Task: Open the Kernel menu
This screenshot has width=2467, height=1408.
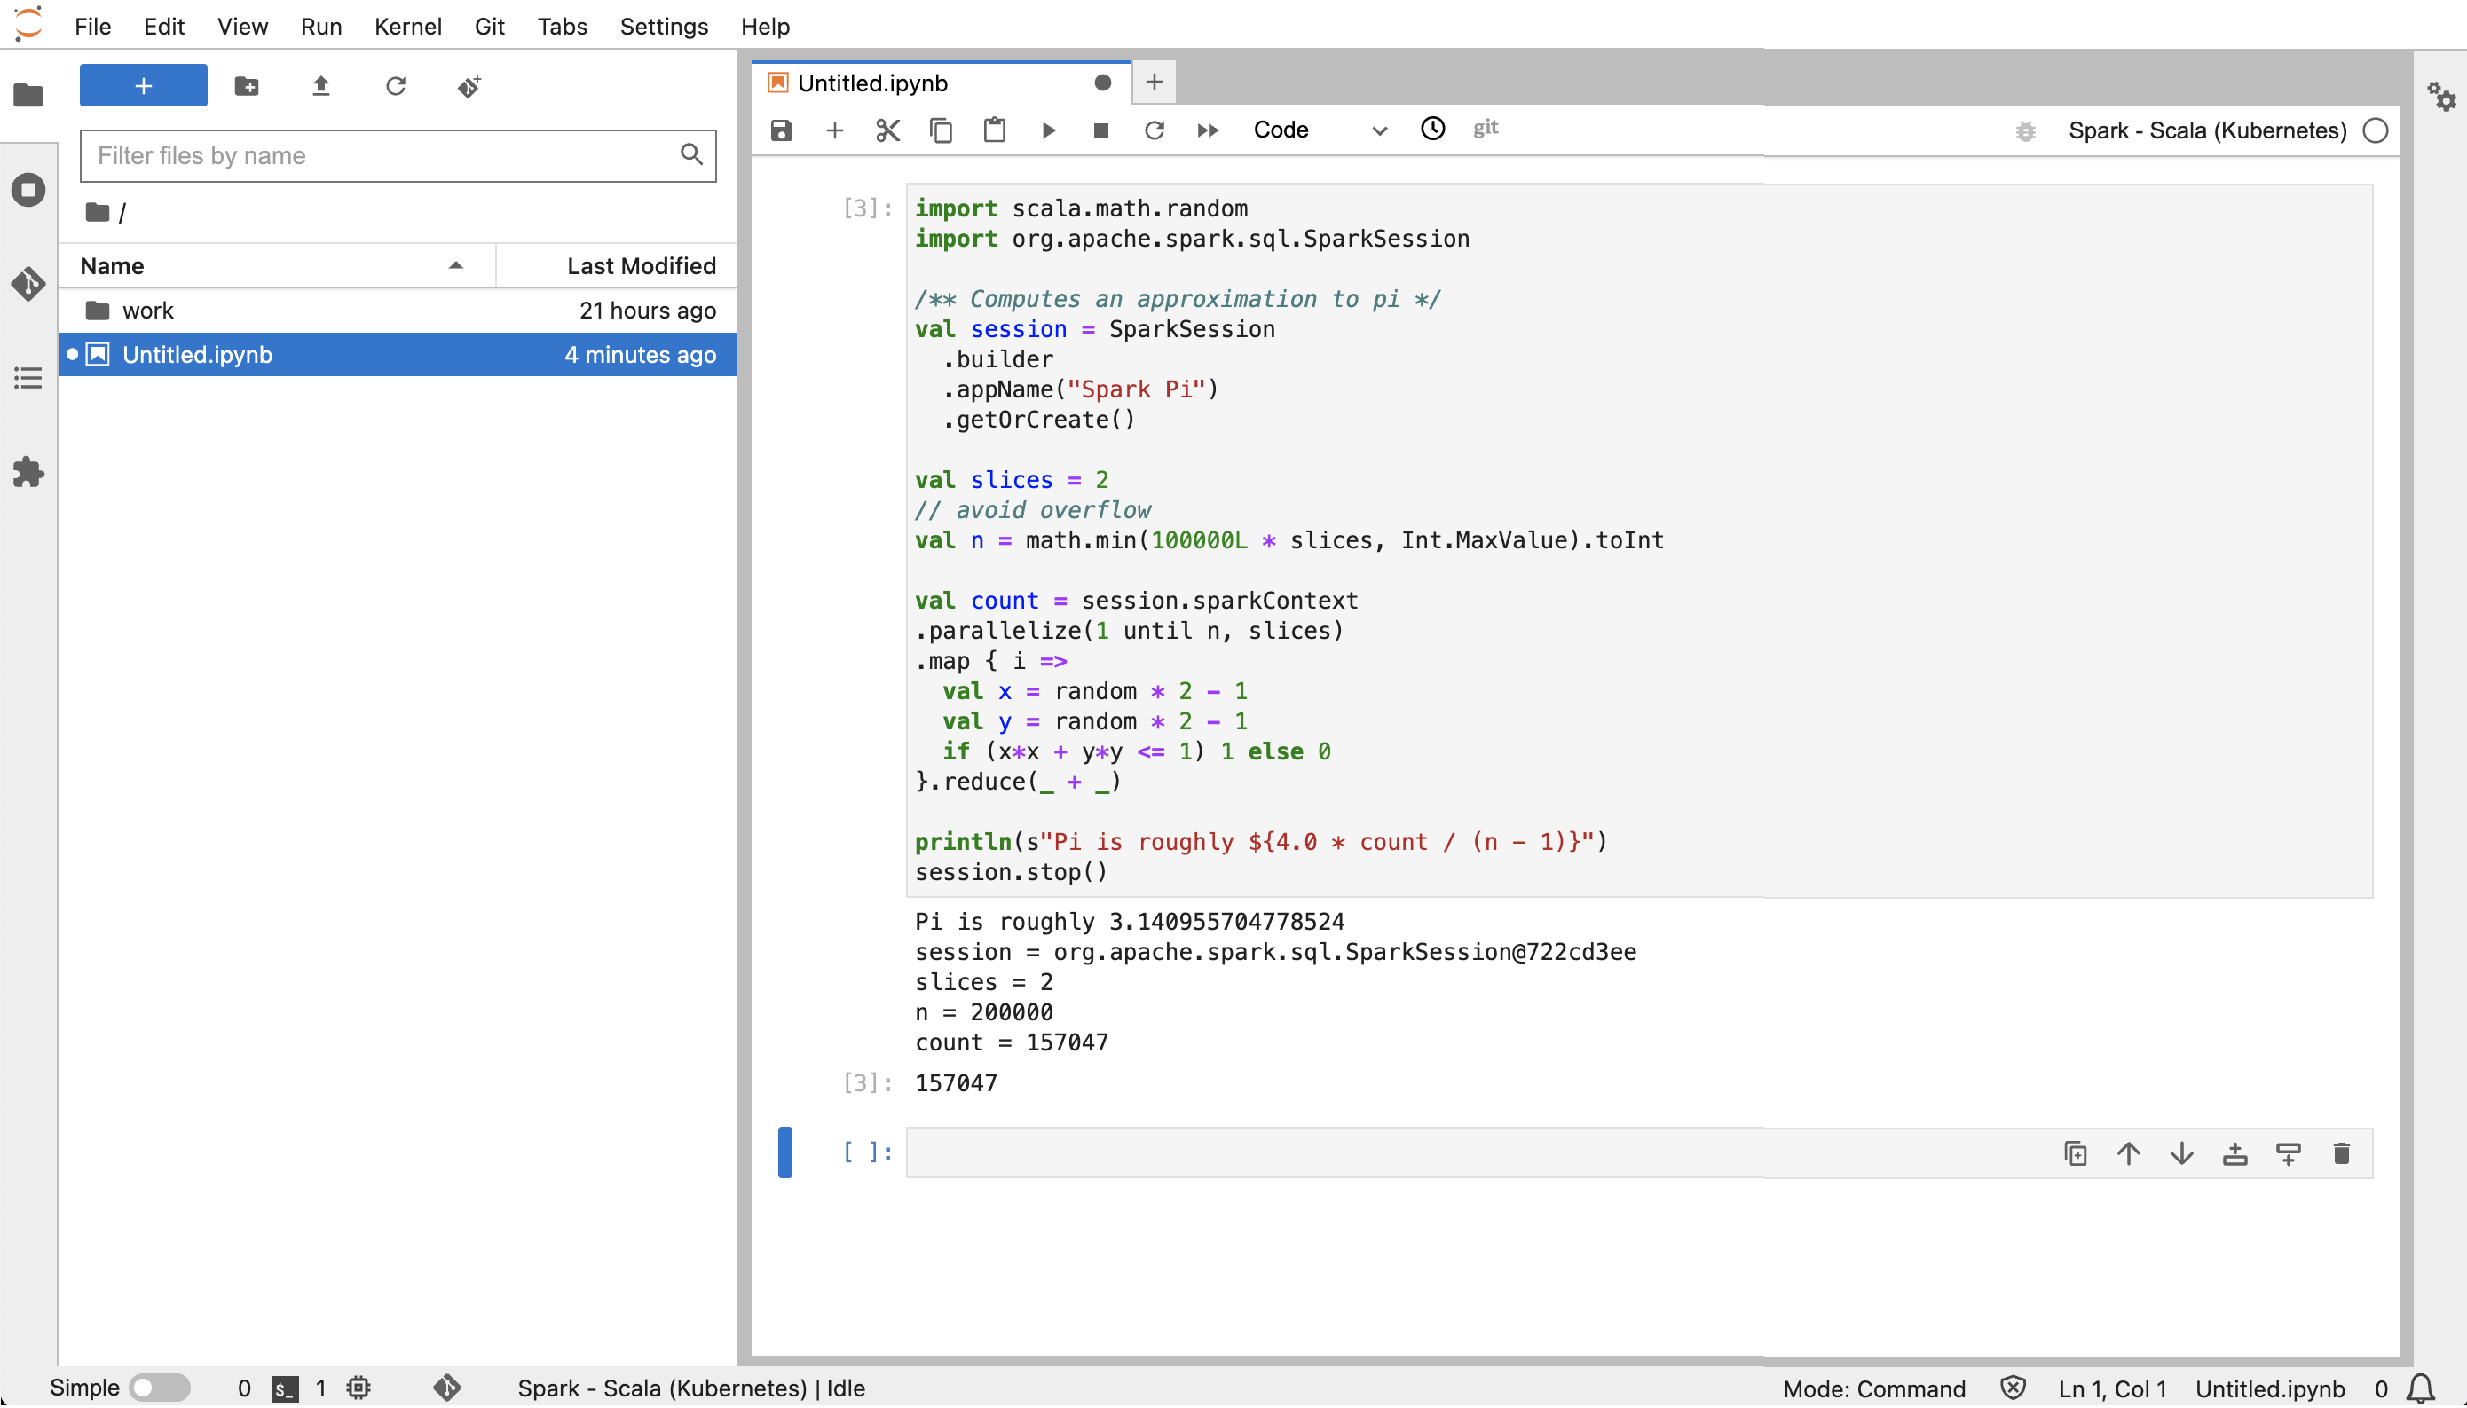Action: tap(406, 26)
